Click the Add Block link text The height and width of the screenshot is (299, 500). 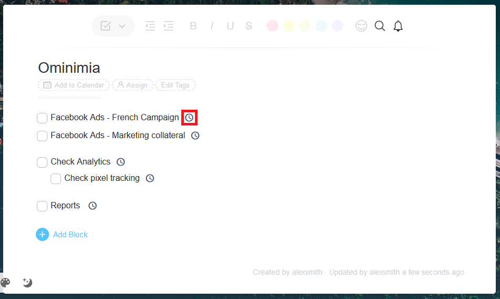pyautogui.click(x=70, y=235)
